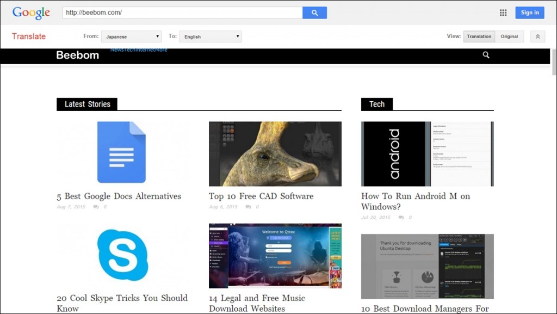Open '14 Legal and Free Music Download Websites'
Screen dimensions: 557x314
tap(257, 303)
